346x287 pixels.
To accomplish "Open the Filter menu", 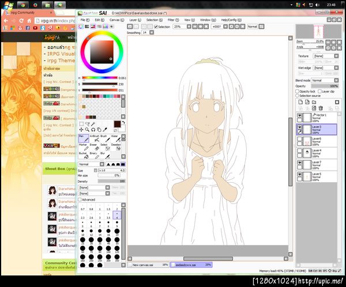I will 173,20.
